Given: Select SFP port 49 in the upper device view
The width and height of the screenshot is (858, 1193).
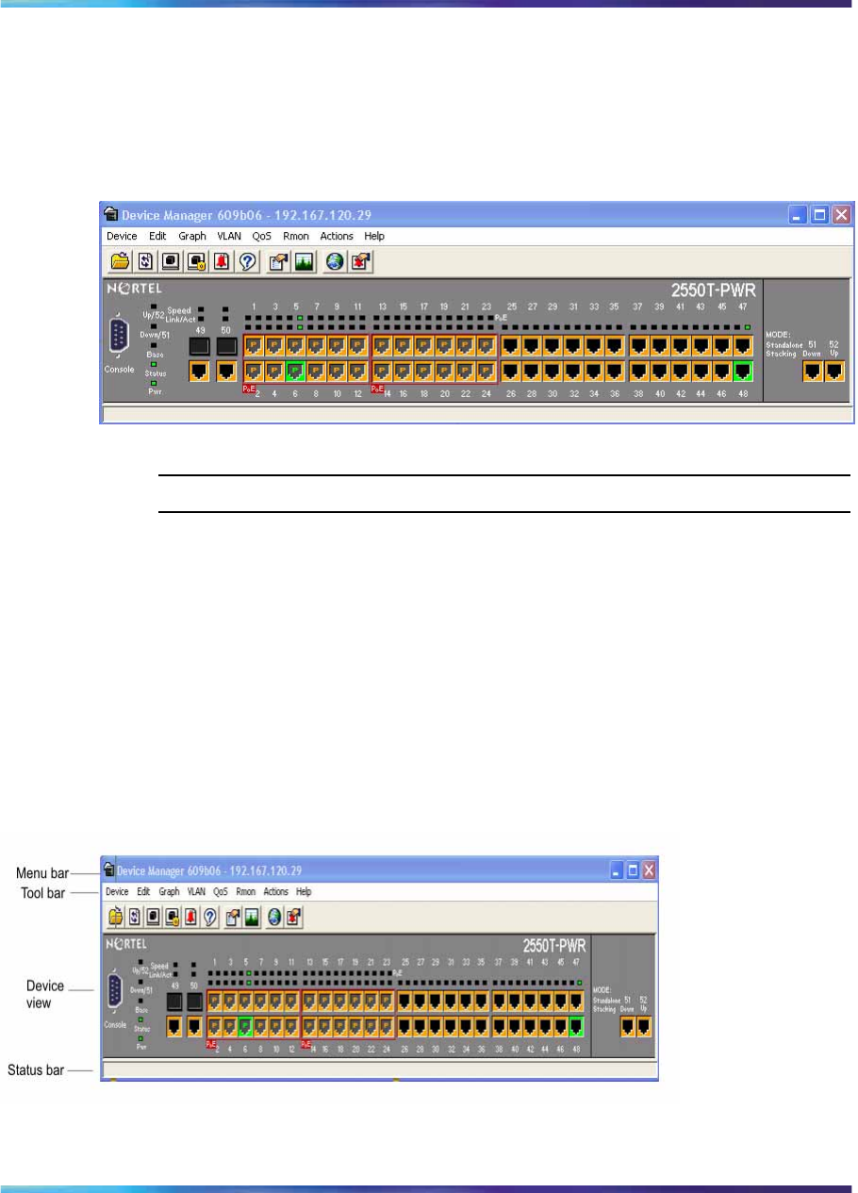Looking at the screenshot, I should 199,345.
